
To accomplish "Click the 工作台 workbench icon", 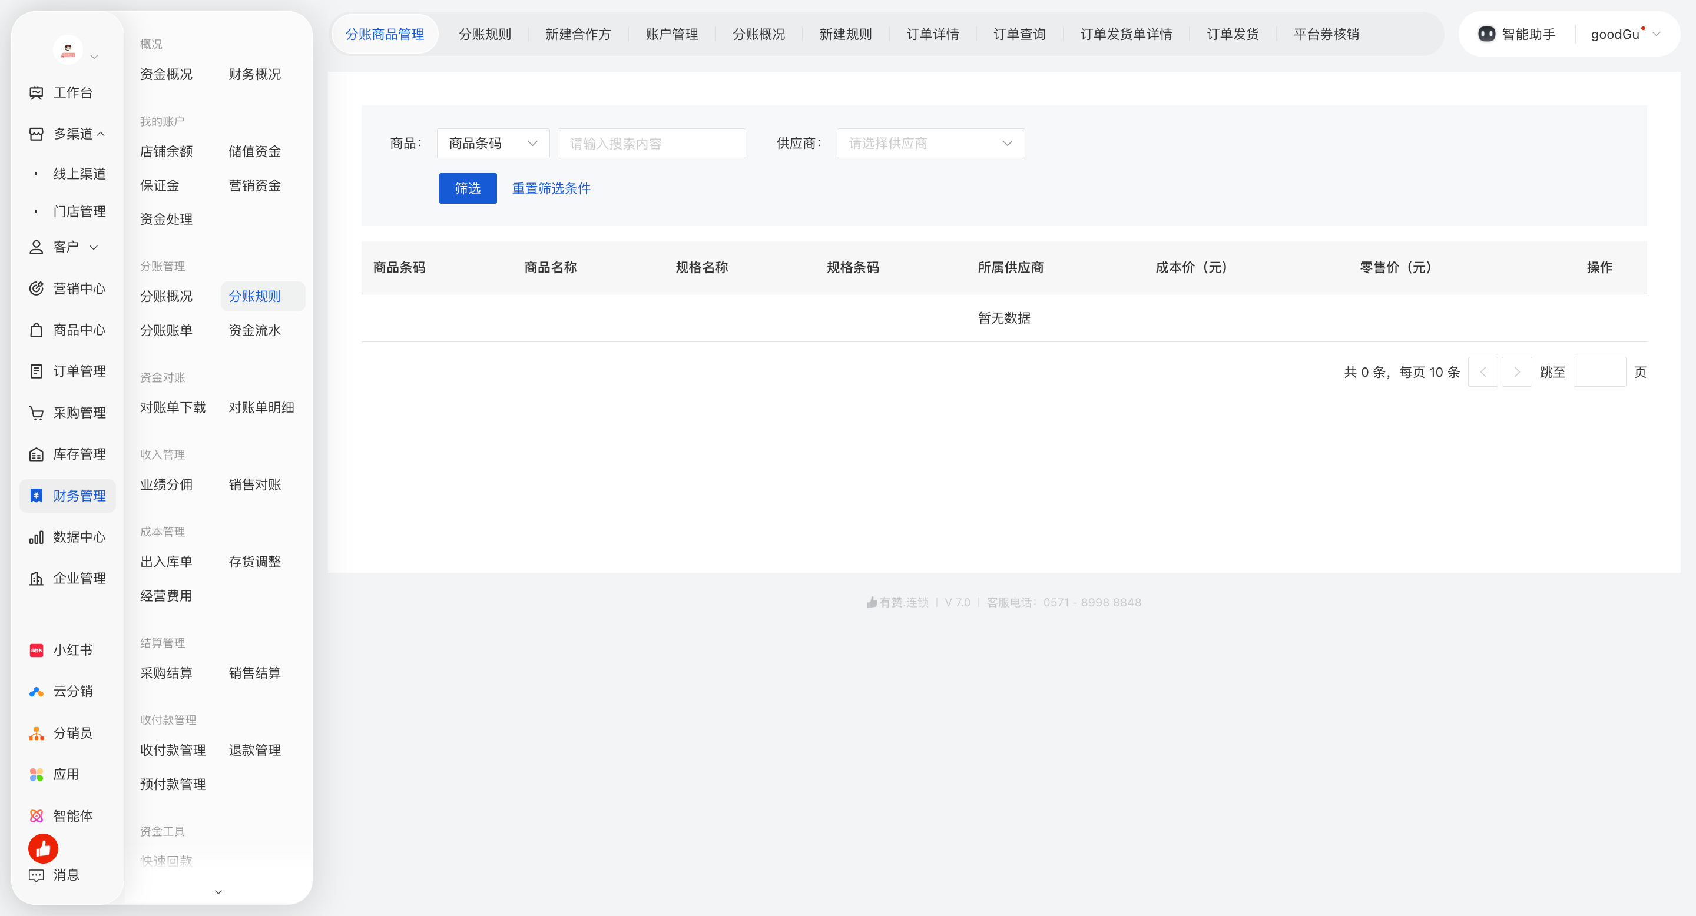I will pyautogui.click(x=36, y=93).
